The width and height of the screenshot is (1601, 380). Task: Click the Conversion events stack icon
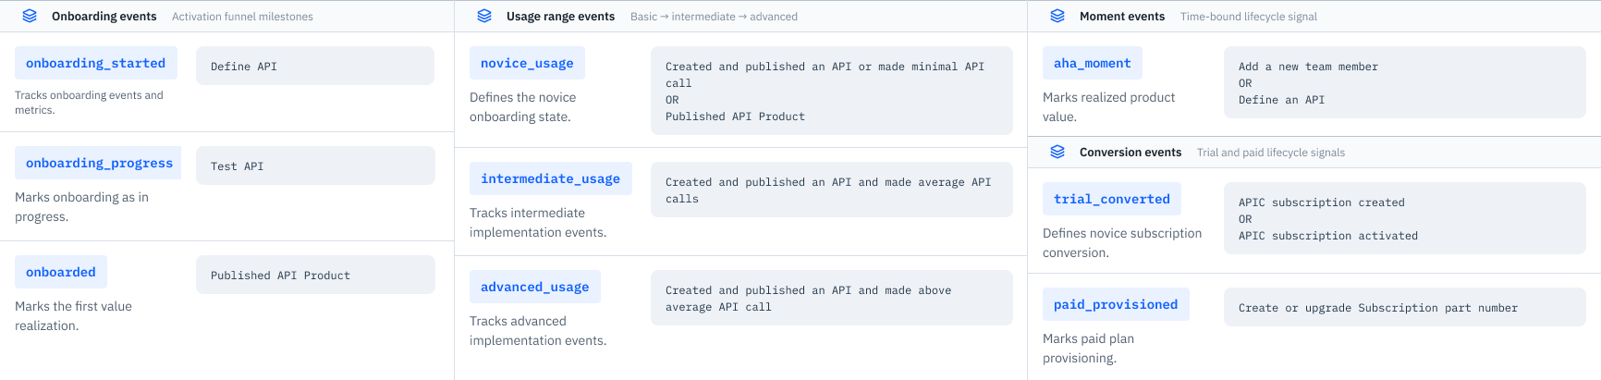(x=1057, y=152)
